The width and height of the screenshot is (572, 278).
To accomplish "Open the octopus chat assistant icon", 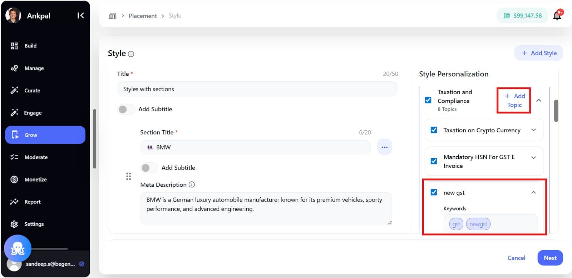I will pos(18,248).
